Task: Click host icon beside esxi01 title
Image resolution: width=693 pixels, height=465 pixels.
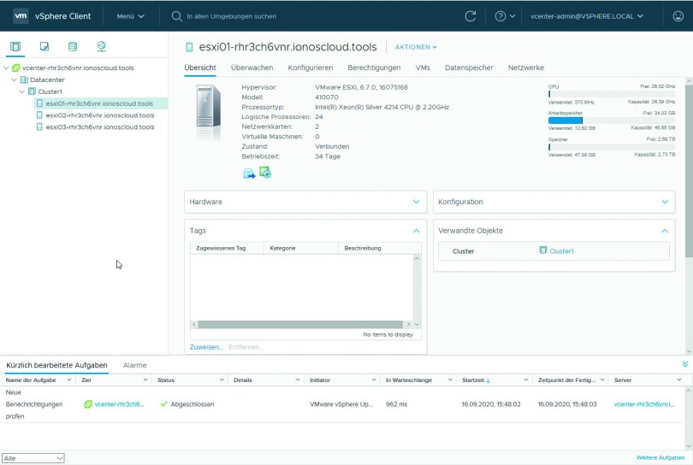Action: tap(189, 47)
